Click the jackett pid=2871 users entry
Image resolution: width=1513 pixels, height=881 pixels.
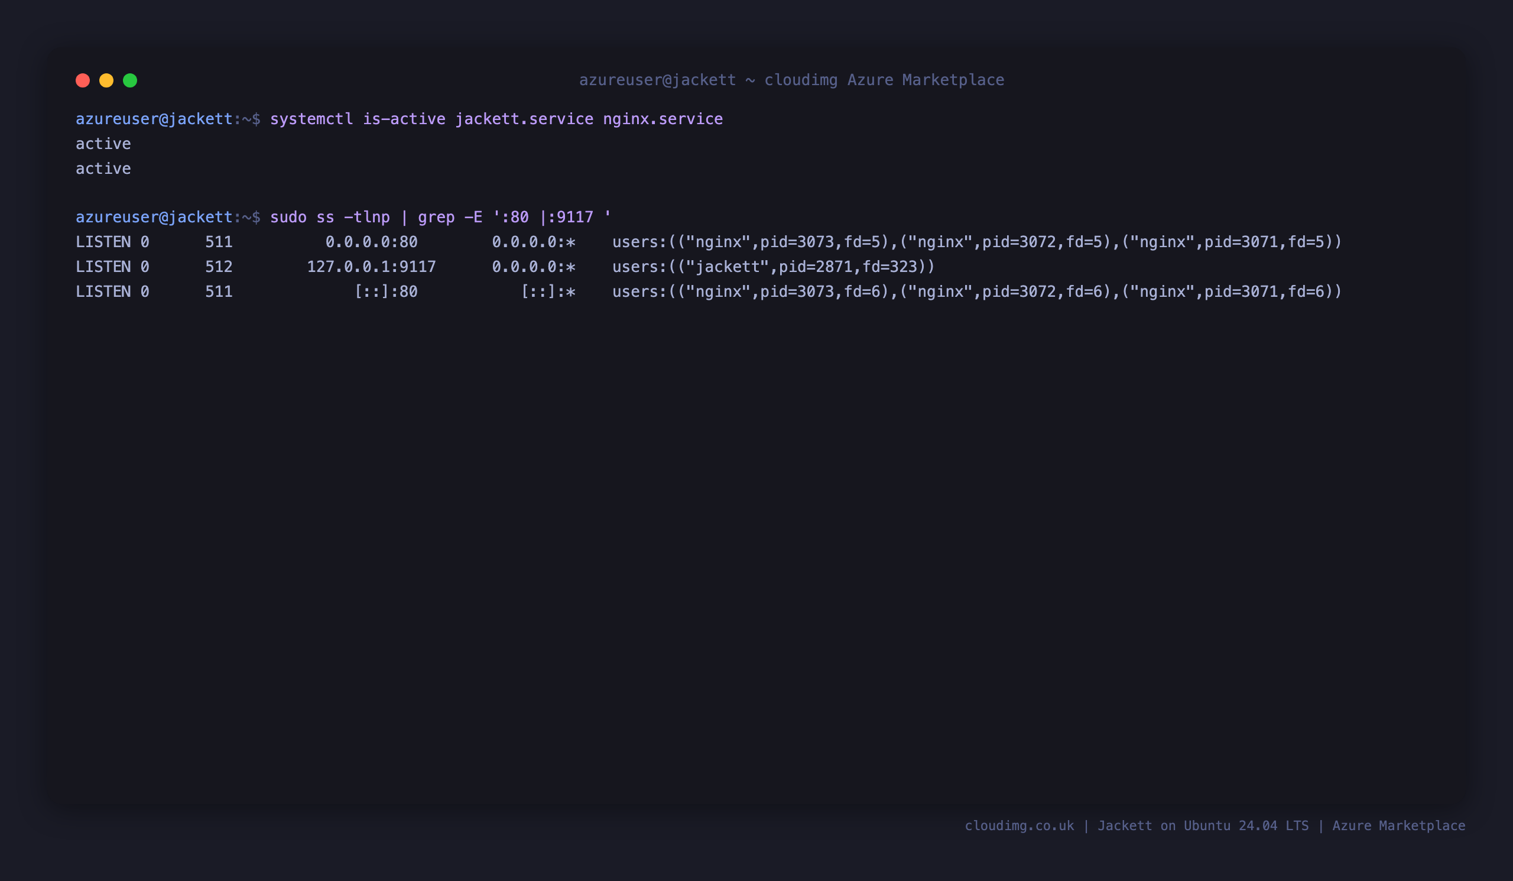[x=774, y=267]
